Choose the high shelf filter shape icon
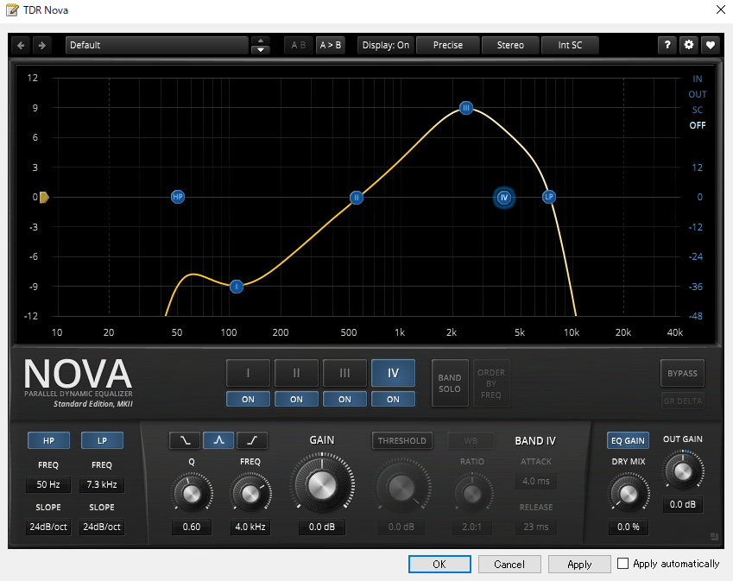Screen dimensions: 733x581 pyautogui.click(x=252, y=440)
